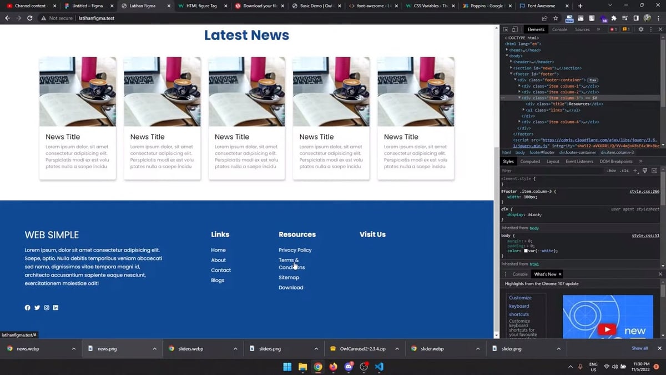The image size is (666, 375).
Task: Collapse the body element node
Action: coord(507,56)
